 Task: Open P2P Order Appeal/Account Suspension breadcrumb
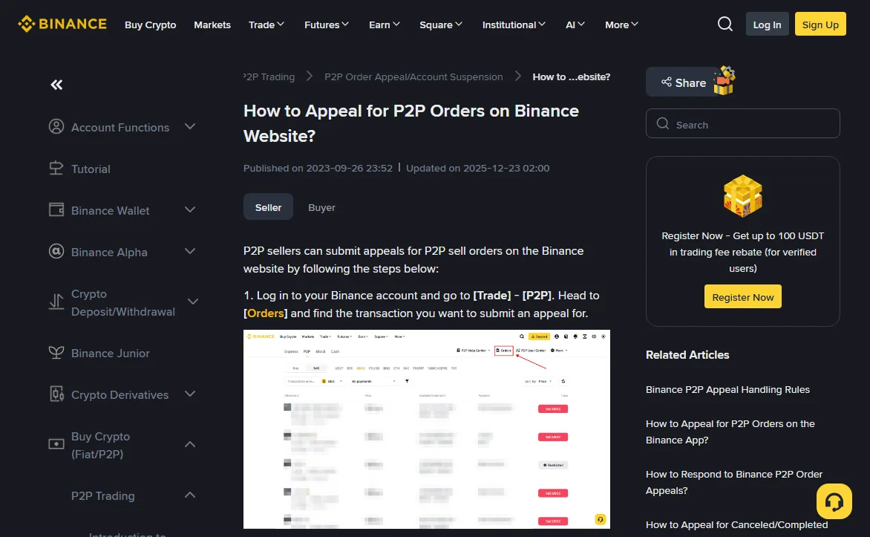[x=413, y=77]
